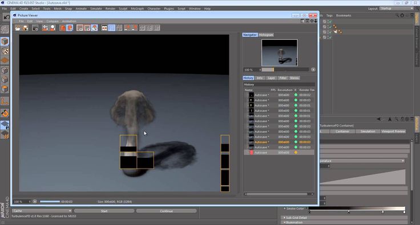Toggle the green render dot of highlighted Autosave entry
Viewport: 420px width, 225px height.
[296, 142]
